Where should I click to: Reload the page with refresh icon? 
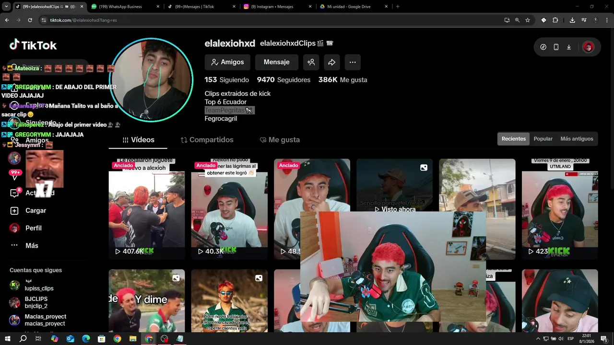click(30, 20)
